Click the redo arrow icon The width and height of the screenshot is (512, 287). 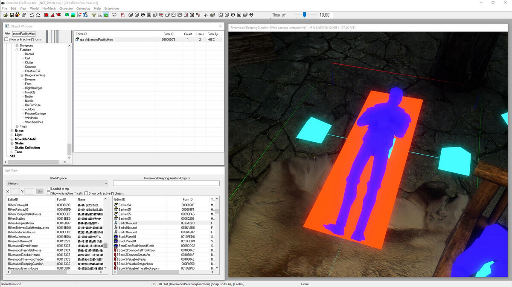coord(38,15)
